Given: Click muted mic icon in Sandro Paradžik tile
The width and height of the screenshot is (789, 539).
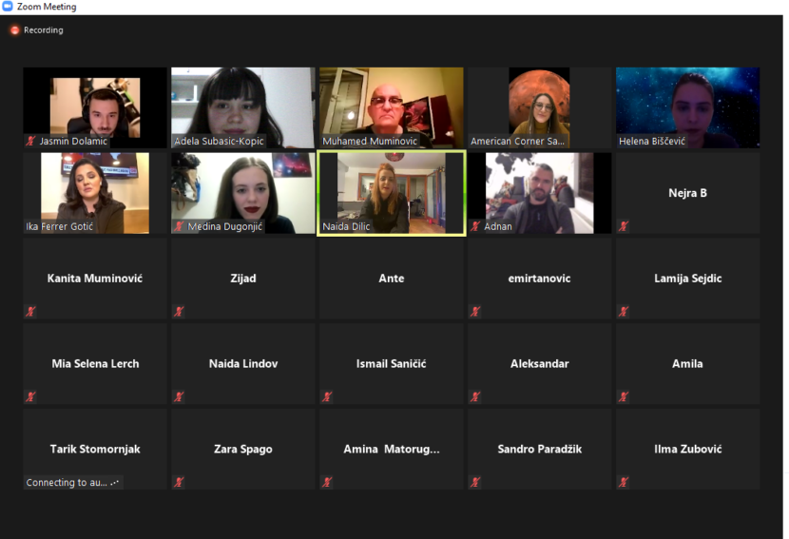Looking at the screenshot, I should point(475,482).
